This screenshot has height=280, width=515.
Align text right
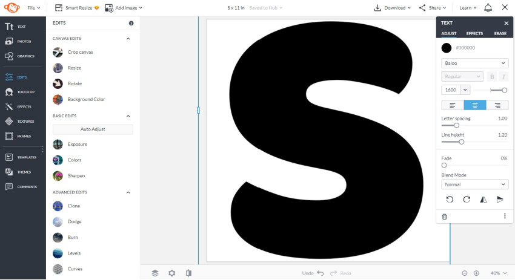tap(497, 105)
